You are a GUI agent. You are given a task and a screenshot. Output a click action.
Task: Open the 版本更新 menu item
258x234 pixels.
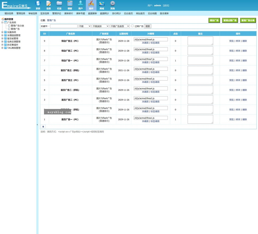(x=164, y=13)
